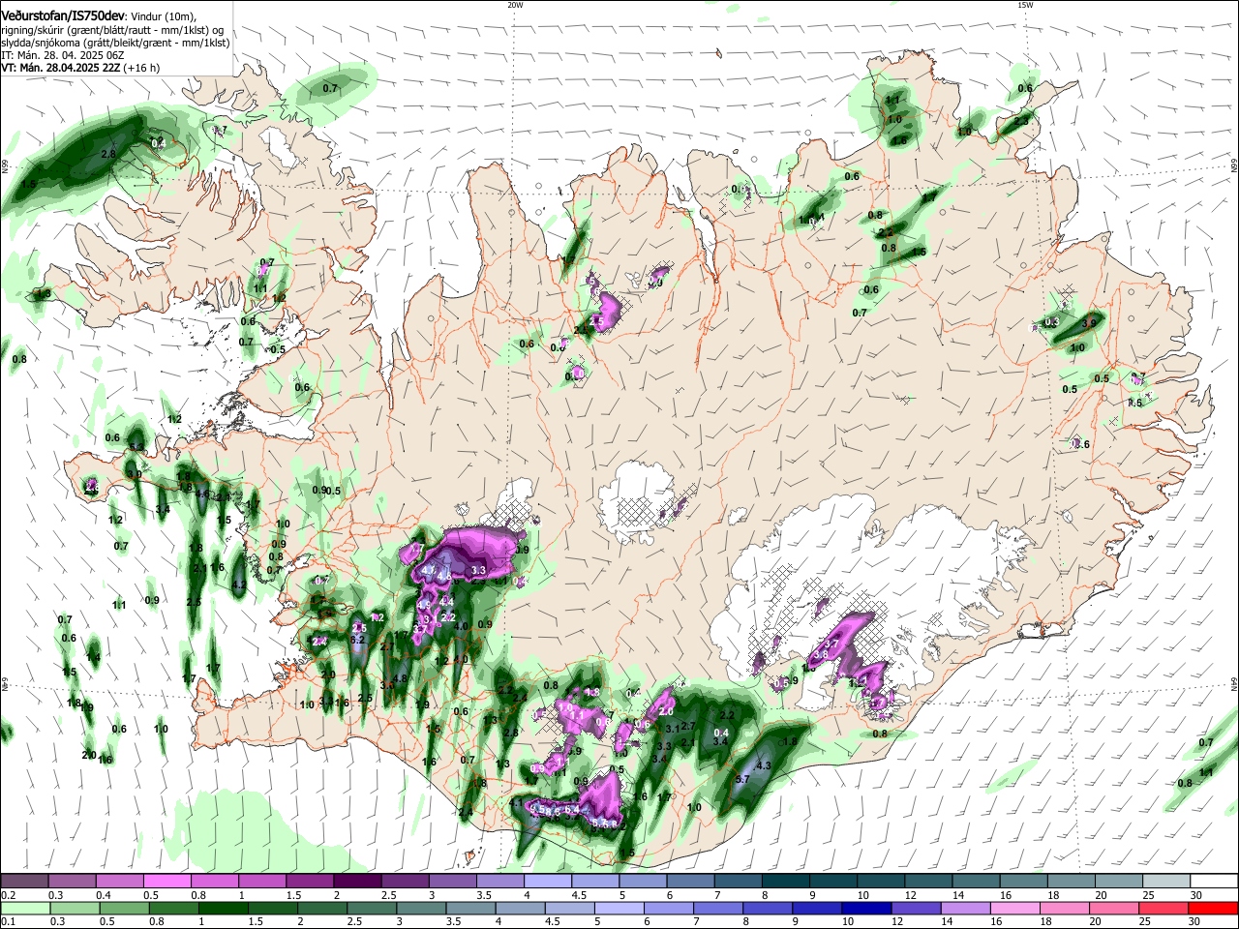The image size is (1239, 929).
Task: Click the bright pink 0.5 snowfall legend swatch
Action: click(166, 881)
